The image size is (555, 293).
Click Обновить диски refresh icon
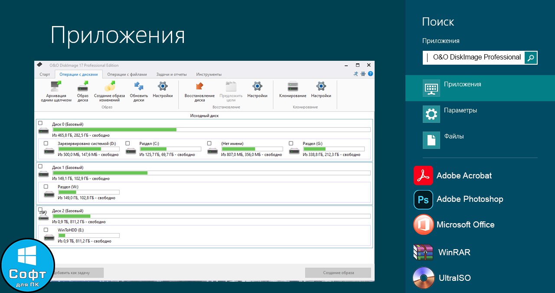click(x=139, y=86)
